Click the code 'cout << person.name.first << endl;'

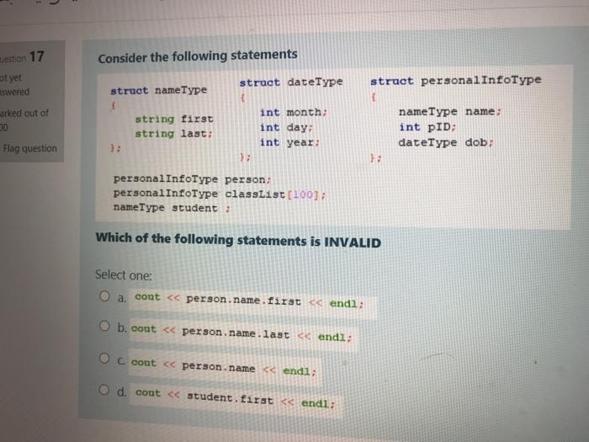pyautogui.click(x=249, y=301)
